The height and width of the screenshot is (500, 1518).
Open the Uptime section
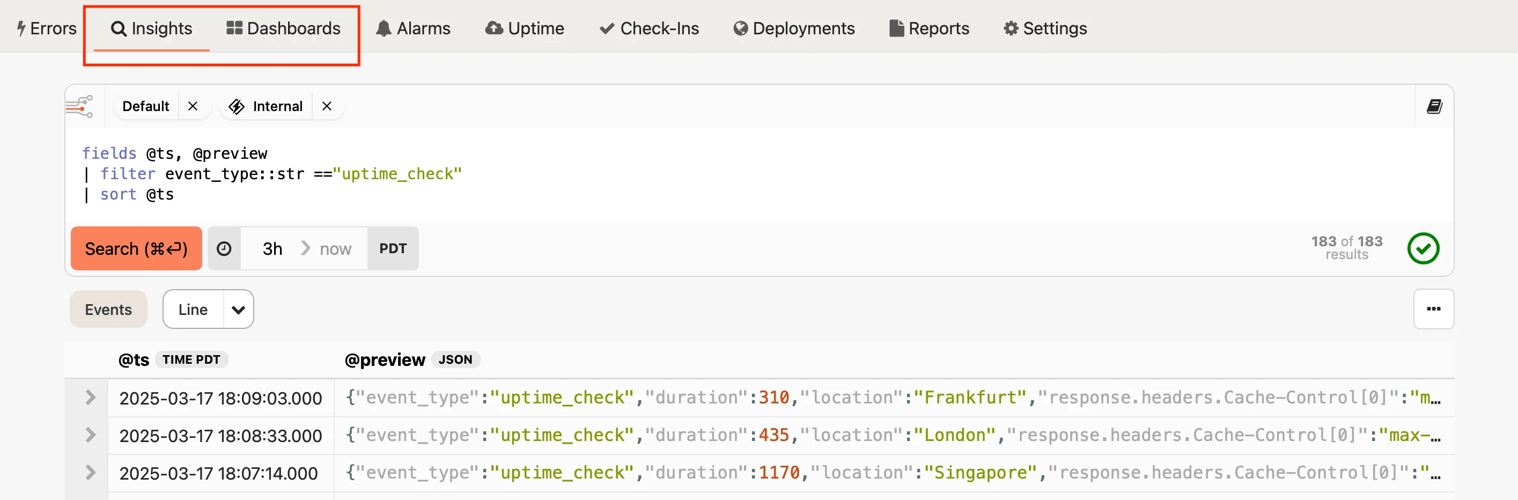[x=525, y=28]
